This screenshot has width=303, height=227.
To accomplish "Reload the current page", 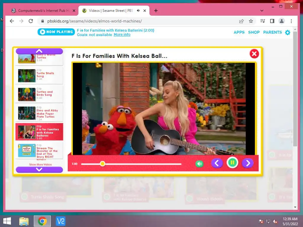I will click(x=31, y=21).
